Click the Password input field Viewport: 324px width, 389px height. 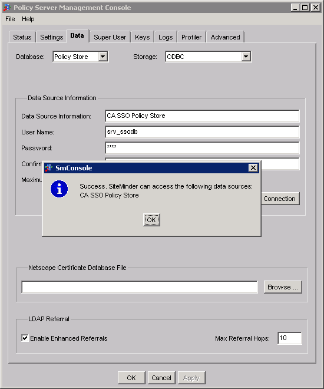tap(202, 147)
